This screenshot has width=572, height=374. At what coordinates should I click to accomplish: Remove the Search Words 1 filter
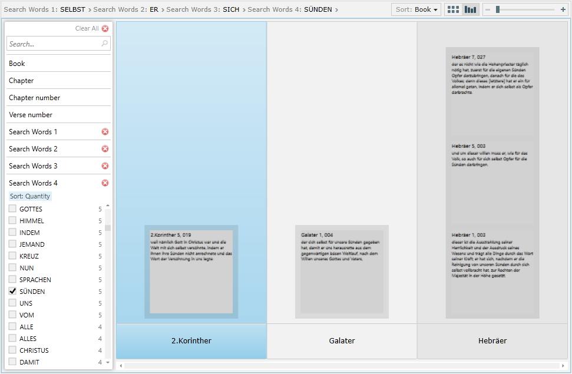click(105, 132)
